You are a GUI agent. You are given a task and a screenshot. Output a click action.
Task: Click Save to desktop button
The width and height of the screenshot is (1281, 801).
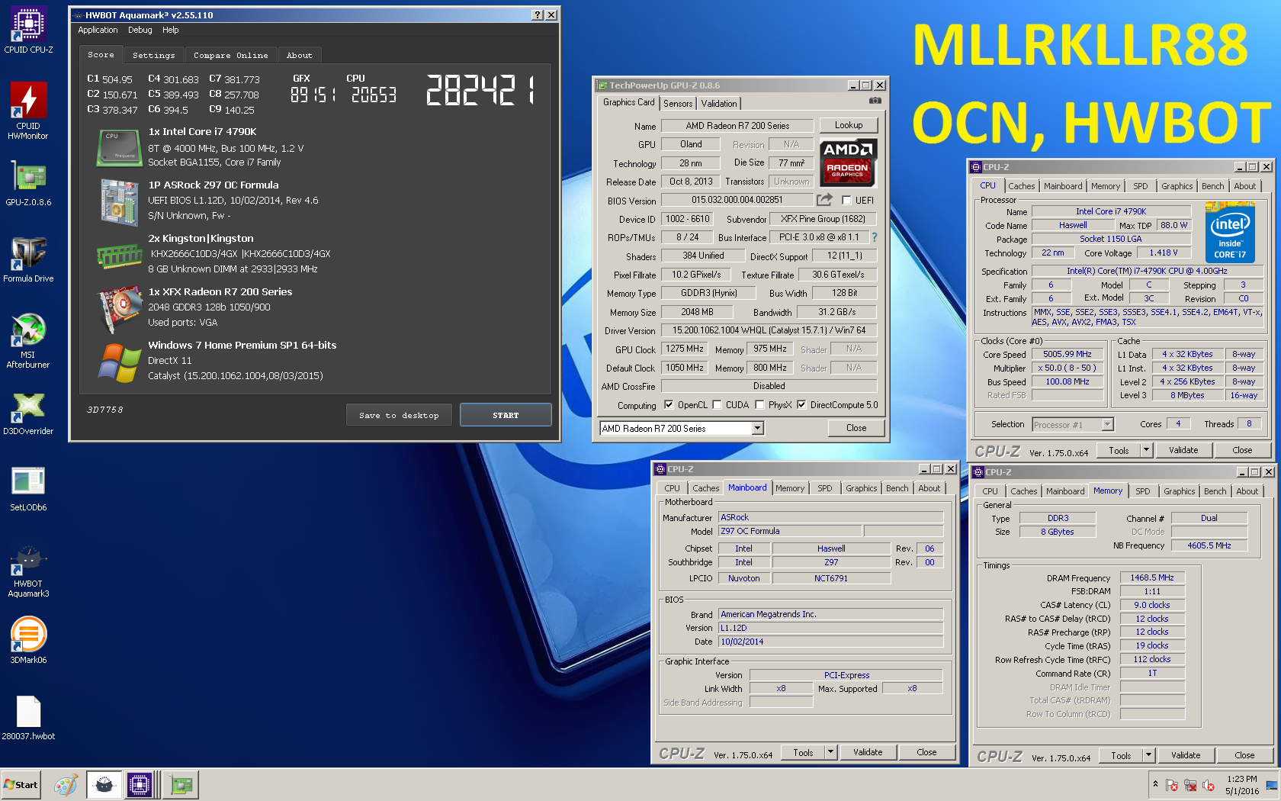pos(399,415)
